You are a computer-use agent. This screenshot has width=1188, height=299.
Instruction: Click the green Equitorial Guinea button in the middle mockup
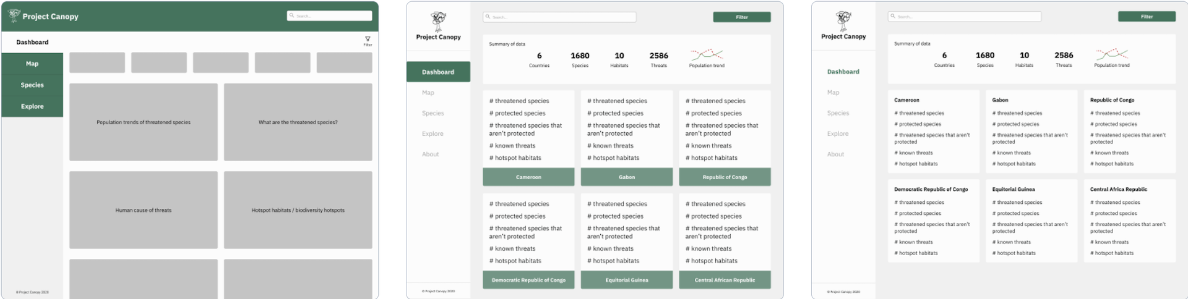[x=627, y=280]
